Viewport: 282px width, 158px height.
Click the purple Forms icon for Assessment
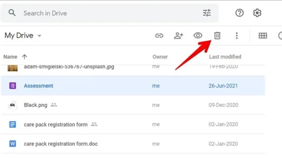[x=13, y=86]
